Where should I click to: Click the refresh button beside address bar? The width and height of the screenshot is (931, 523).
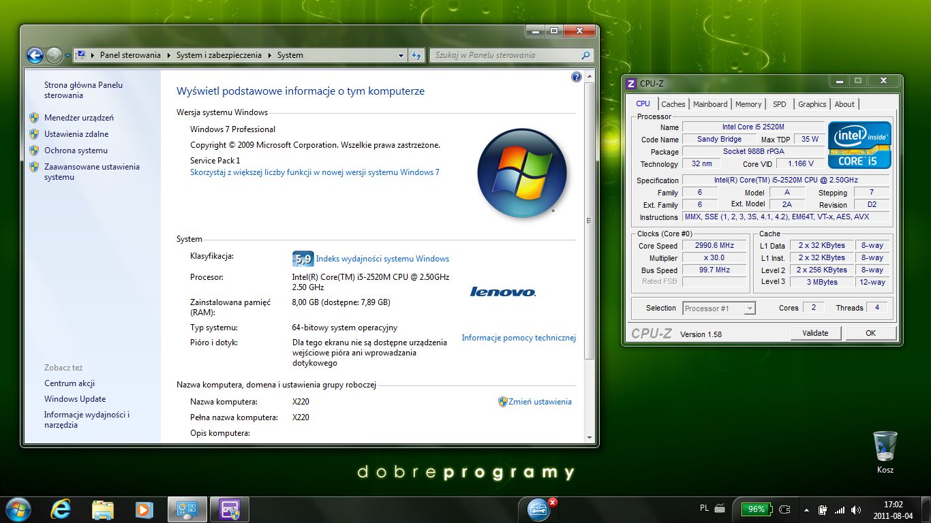click(417, 55)
